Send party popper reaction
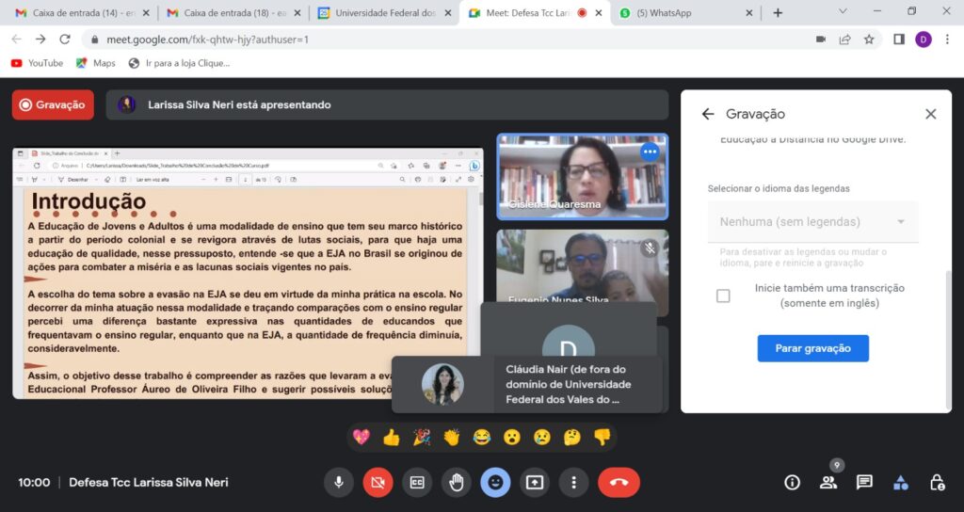Image resolution: width=964 pixels, height=512 pixels. tap(421, 437)
